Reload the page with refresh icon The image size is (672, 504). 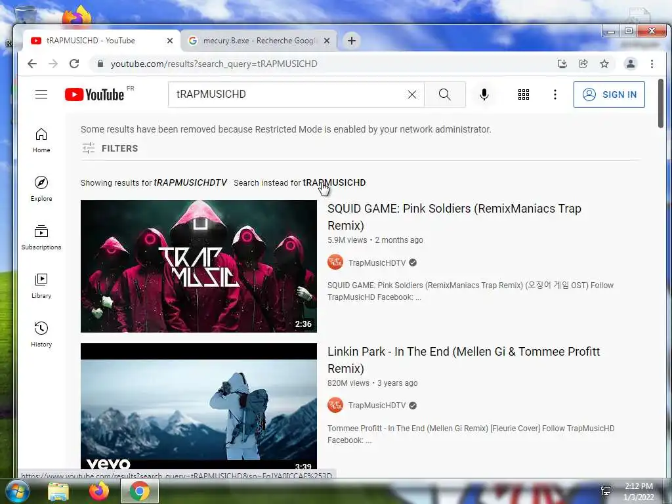[x=74, y=64]
